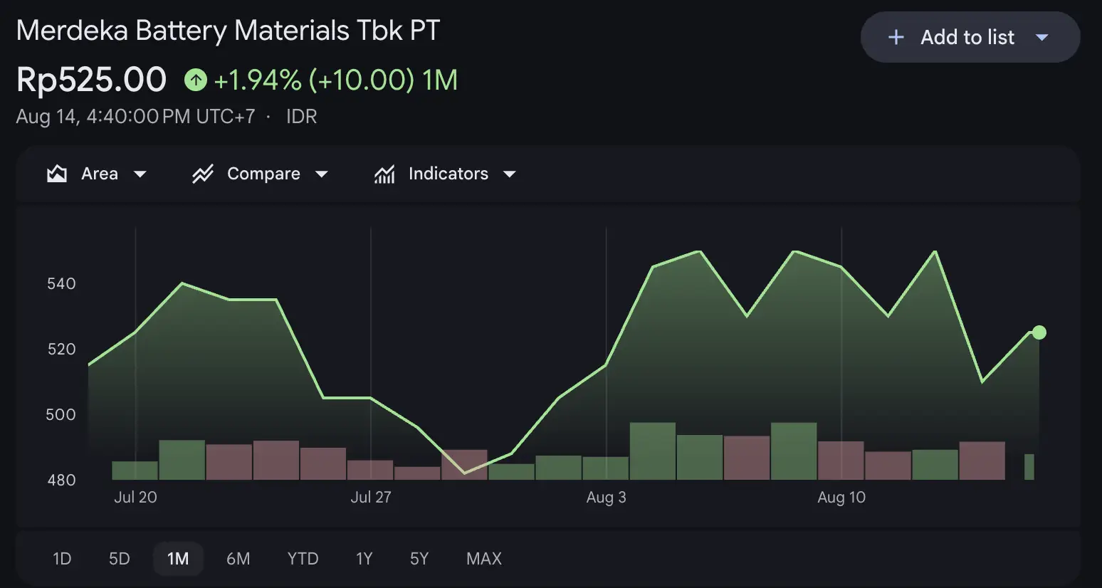Viewport: 1102px width, 588px height.
Task: Click the Area label in chart toolbar
Action: [100, 174]
